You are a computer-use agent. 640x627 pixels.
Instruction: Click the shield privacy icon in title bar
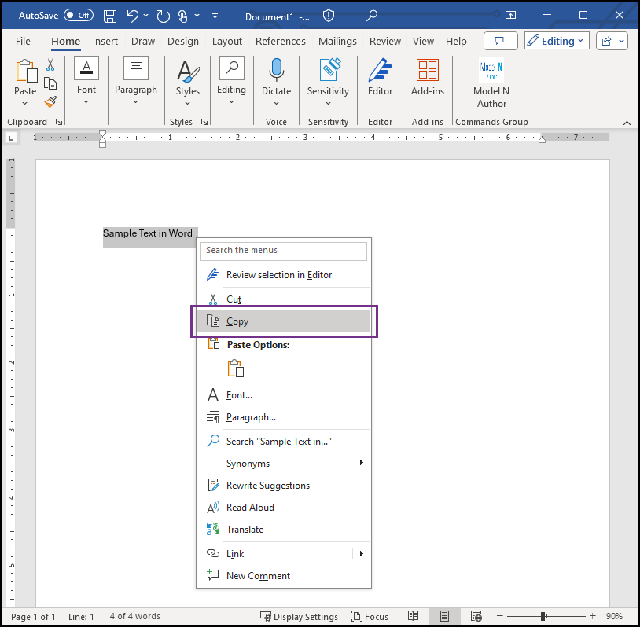pos(328,16)
